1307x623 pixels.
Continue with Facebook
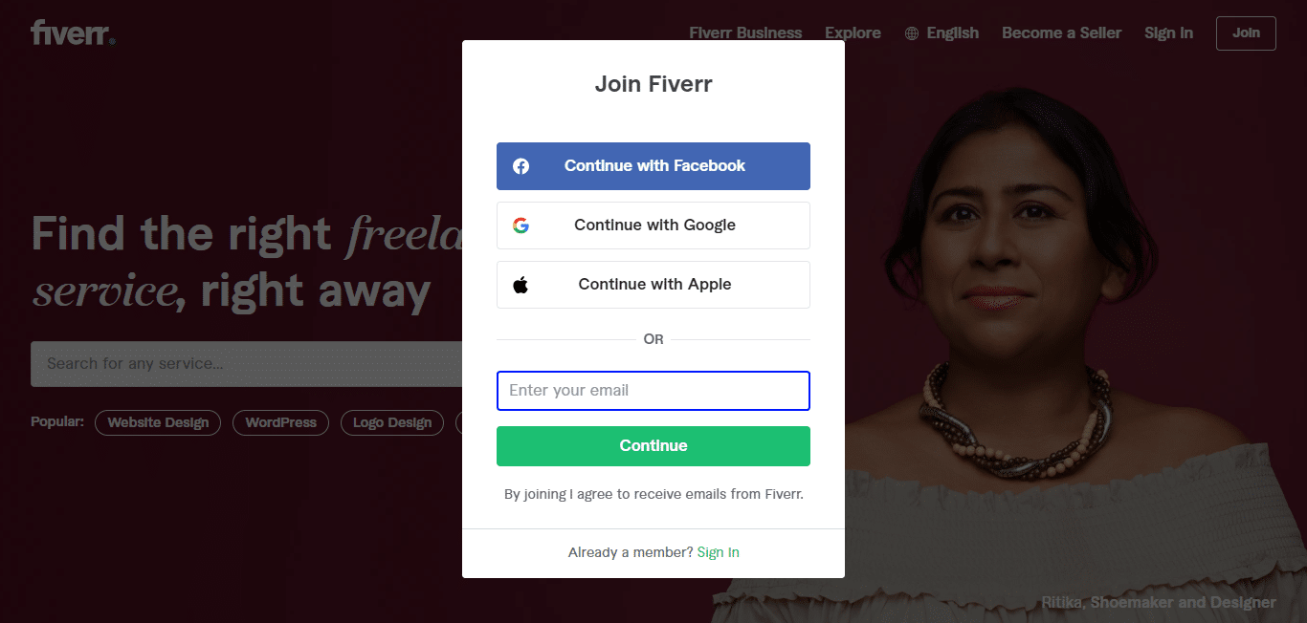(653, 166)
